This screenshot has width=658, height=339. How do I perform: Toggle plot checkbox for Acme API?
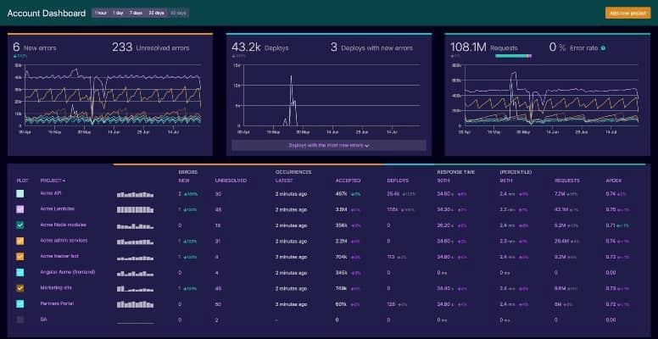coord(20,194)
